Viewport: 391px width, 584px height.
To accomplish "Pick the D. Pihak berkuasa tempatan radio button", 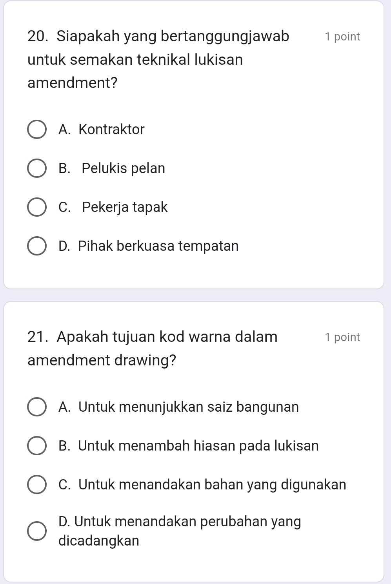I will [37, 246].
